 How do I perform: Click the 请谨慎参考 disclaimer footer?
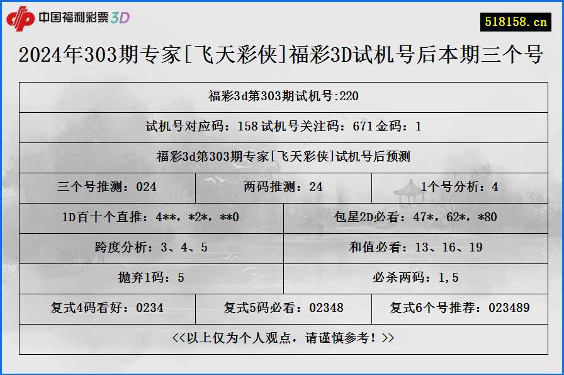coord(282,338)
